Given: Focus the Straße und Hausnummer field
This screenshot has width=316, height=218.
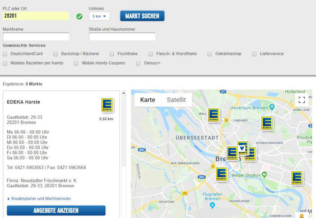Looking at the screenshot, I should (x=122, y=37).
